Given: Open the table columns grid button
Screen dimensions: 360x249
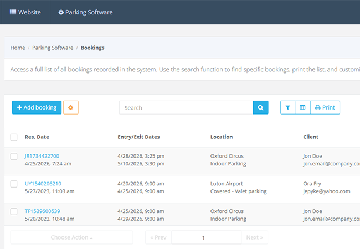Looking at the screenshot, I should click(x=302, y=107).
